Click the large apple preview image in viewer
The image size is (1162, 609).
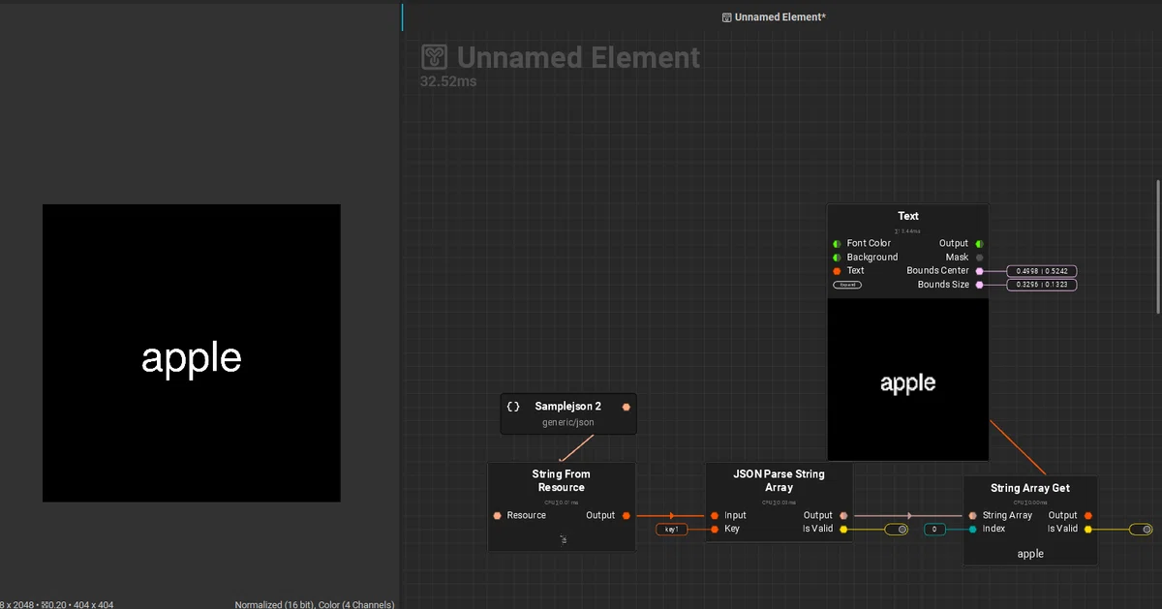click(192, 353)
